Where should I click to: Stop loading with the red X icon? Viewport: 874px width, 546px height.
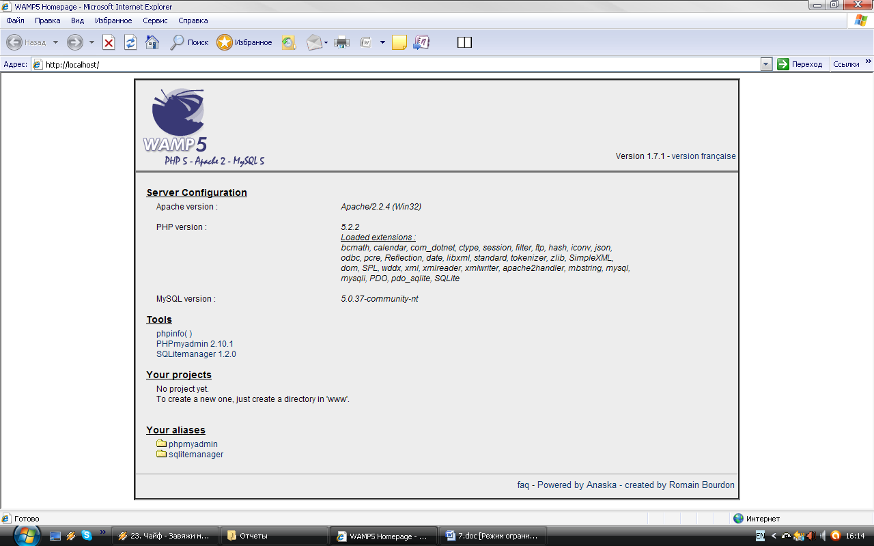109,42
